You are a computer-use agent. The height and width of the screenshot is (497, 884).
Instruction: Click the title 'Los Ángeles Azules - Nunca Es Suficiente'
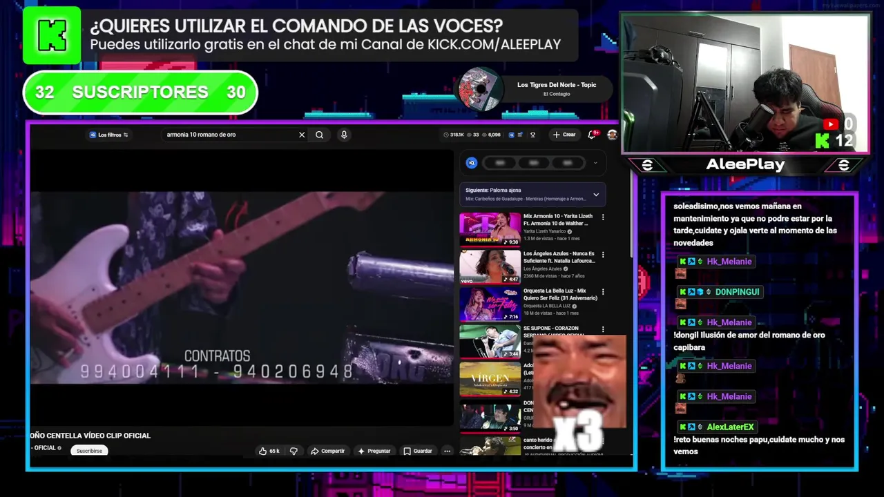tap(559, 257)
